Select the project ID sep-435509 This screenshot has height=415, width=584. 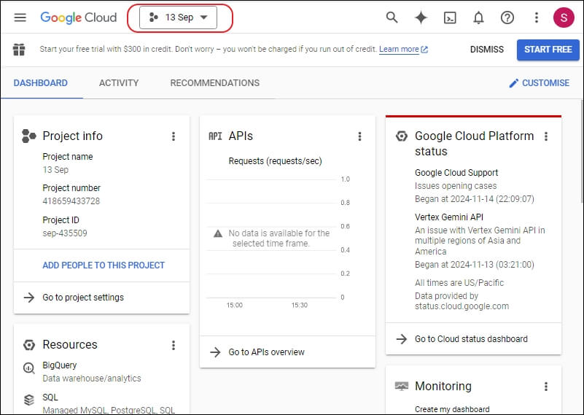65,233
